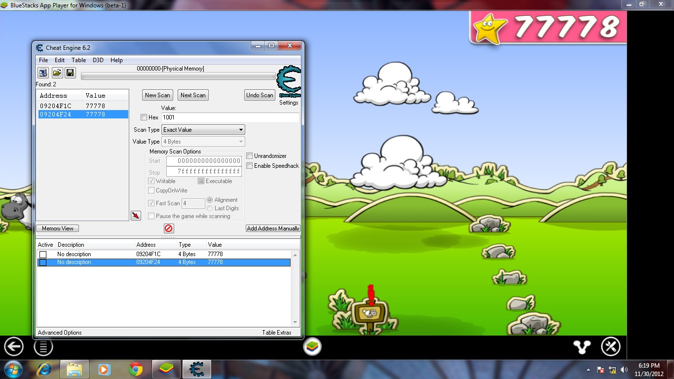Open the process list icon in Cheat Engine

tap(43, 73)
